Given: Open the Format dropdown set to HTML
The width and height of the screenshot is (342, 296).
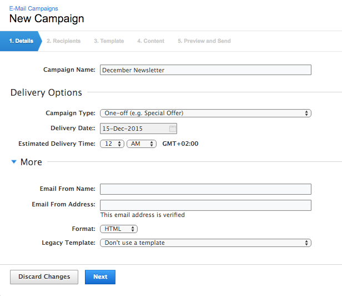Looking at the screenshot, I should point(119,229).
